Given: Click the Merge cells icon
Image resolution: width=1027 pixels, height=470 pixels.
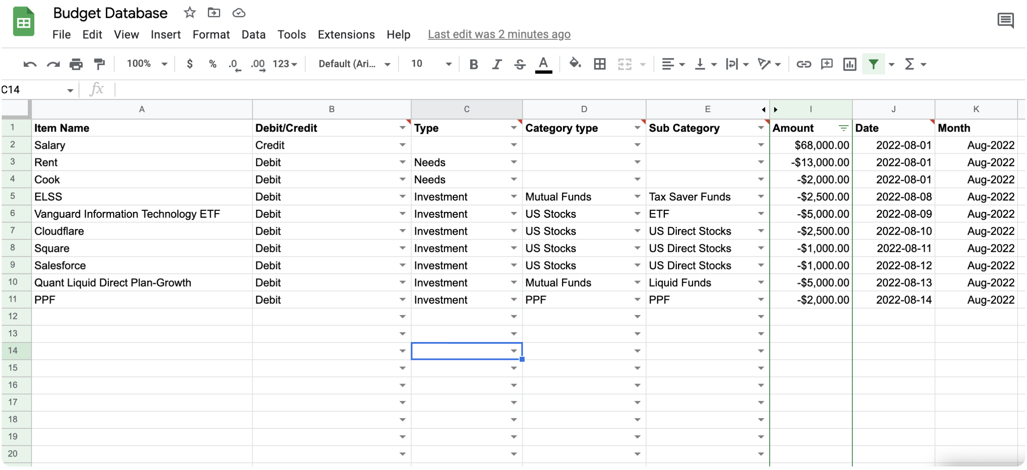Looking at the screenshot, I should pyautogui.click(x=625, y=64).
